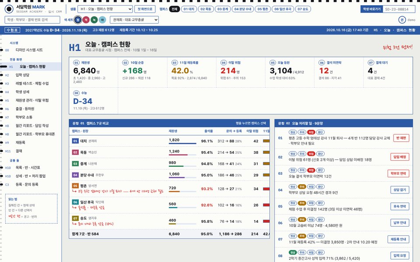Set task 01 status to 정상
420x262 pixels.
pos(293,132)
